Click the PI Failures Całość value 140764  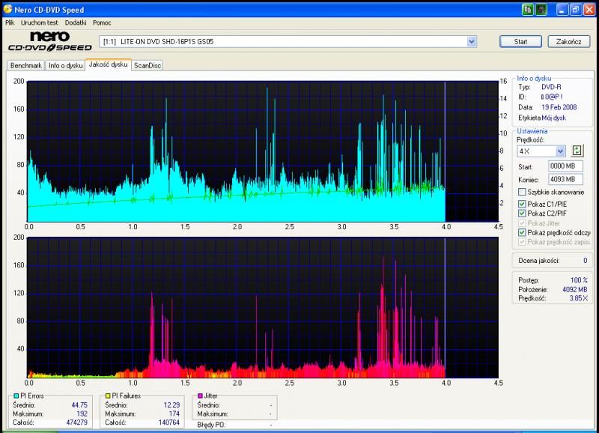tap(169, 423)
